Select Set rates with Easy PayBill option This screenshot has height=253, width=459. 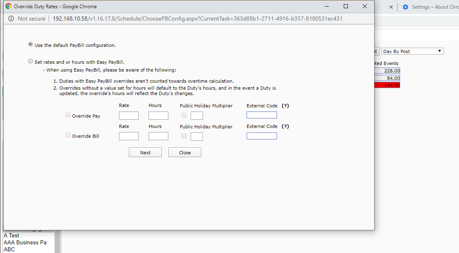pyautogui.click(x=30, y=61)
